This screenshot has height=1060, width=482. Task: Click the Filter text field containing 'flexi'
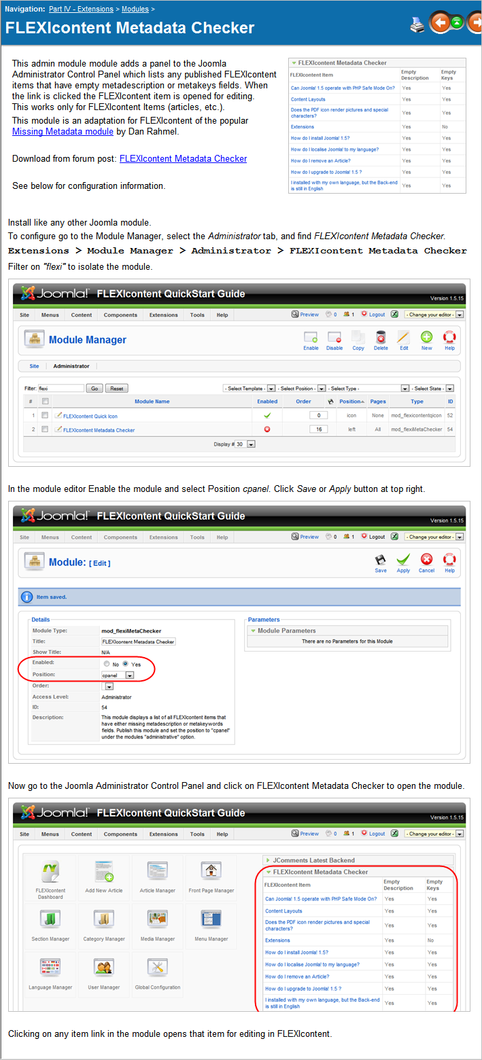pyautogui.click(x=61, y=389)
